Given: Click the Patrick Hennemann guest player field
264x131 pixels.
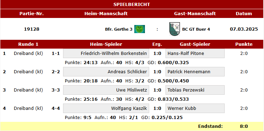Looking at the screenshot, I should pos(195,71).
